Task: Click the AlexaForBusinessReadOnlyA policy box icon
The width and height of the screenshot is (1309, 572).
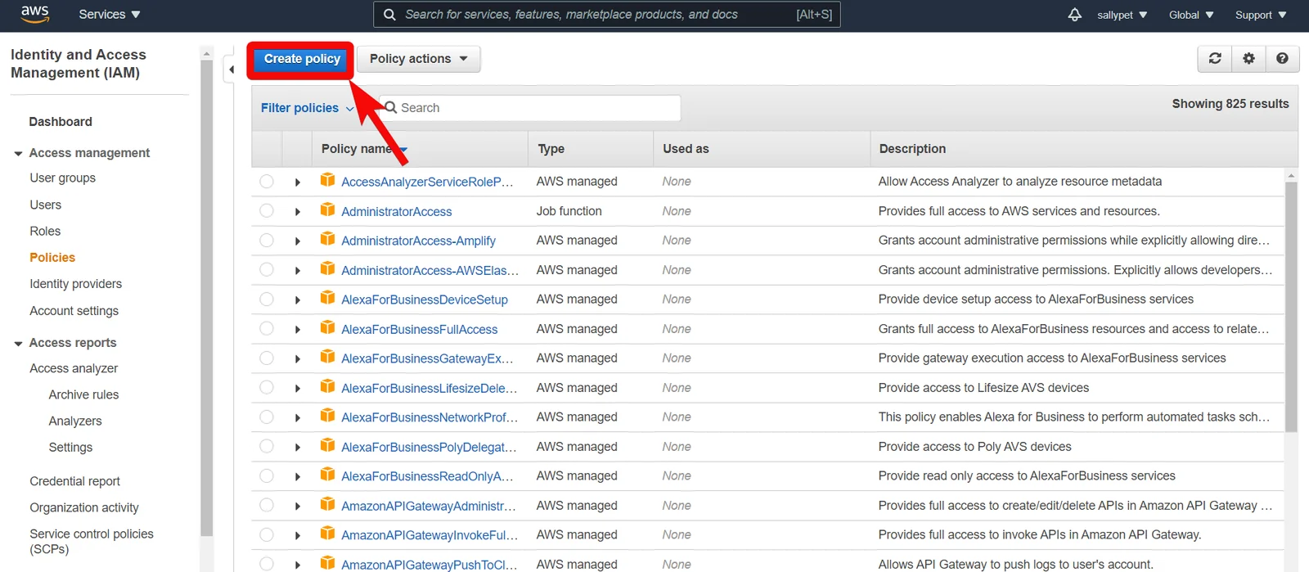Action: (327, 475)
